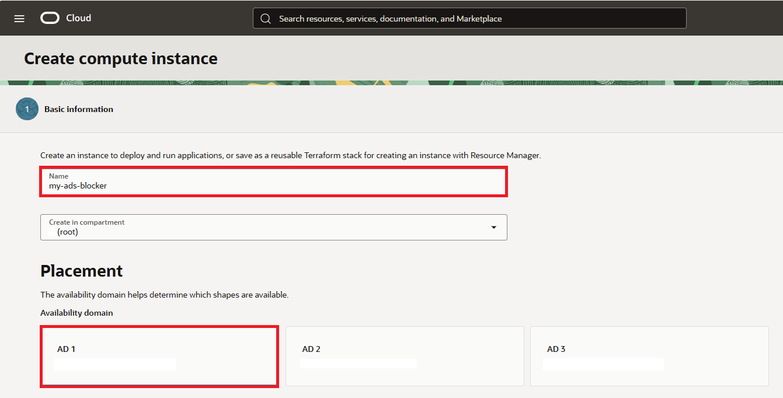Viewport: 783px width, 398px height.
Task: Click the step 1 circle badge
Action: click(x=27, y=109)
